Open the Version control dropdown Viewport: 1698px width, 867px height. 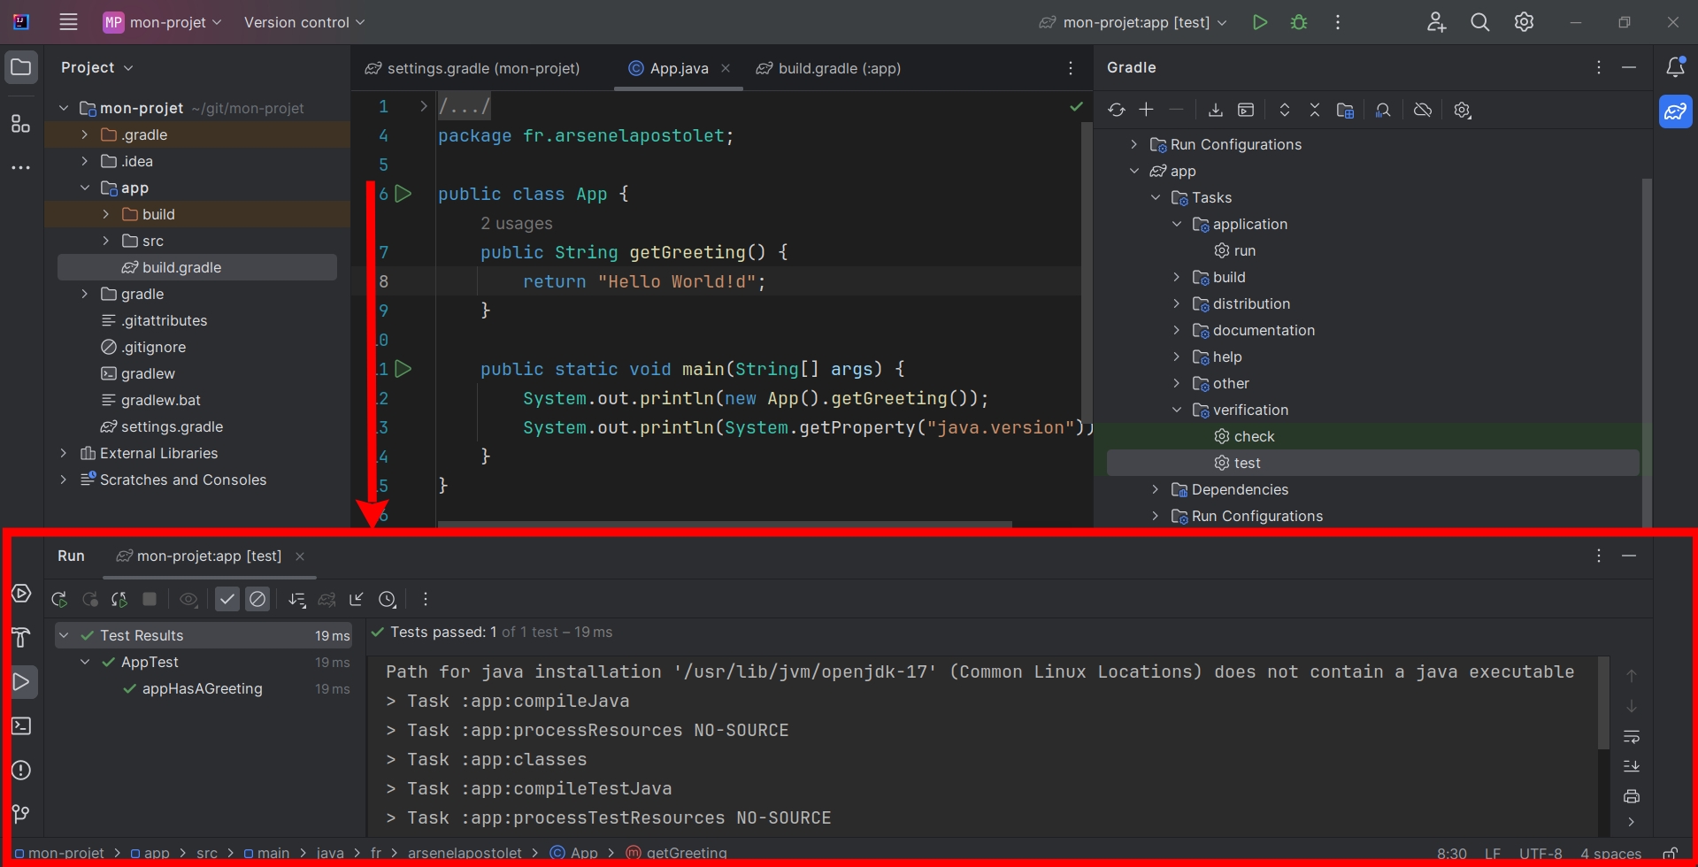click(x=304, y=22)
